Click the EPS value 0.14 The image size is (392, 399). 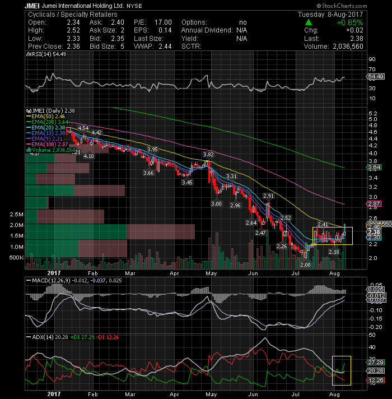click(x=165, y=30)
